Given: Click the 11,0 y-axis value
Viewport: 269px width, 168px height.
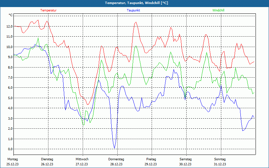Looking at the screenshot, I should [10, 37].
